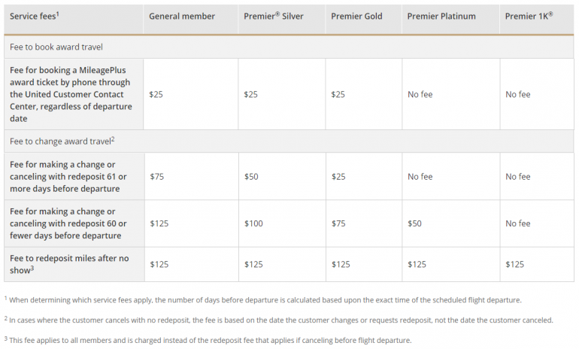This screenshot has height=349, width=579.
Task: Select the "Premier Platinum" column header
Action: [442, 16]
